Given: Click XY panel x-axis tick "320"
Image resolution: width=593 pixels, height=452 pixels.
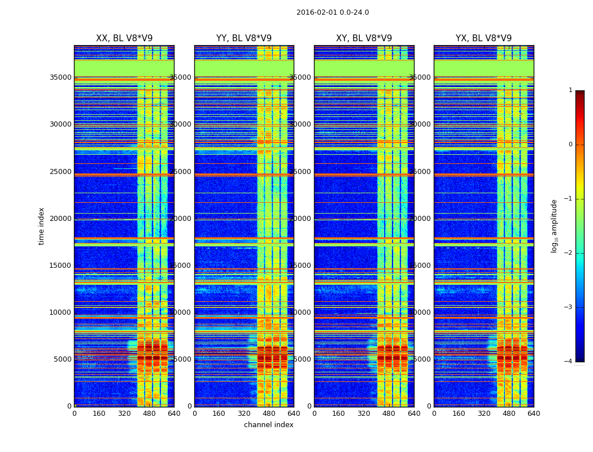Looking at the screenshot, I should [364, 414].
